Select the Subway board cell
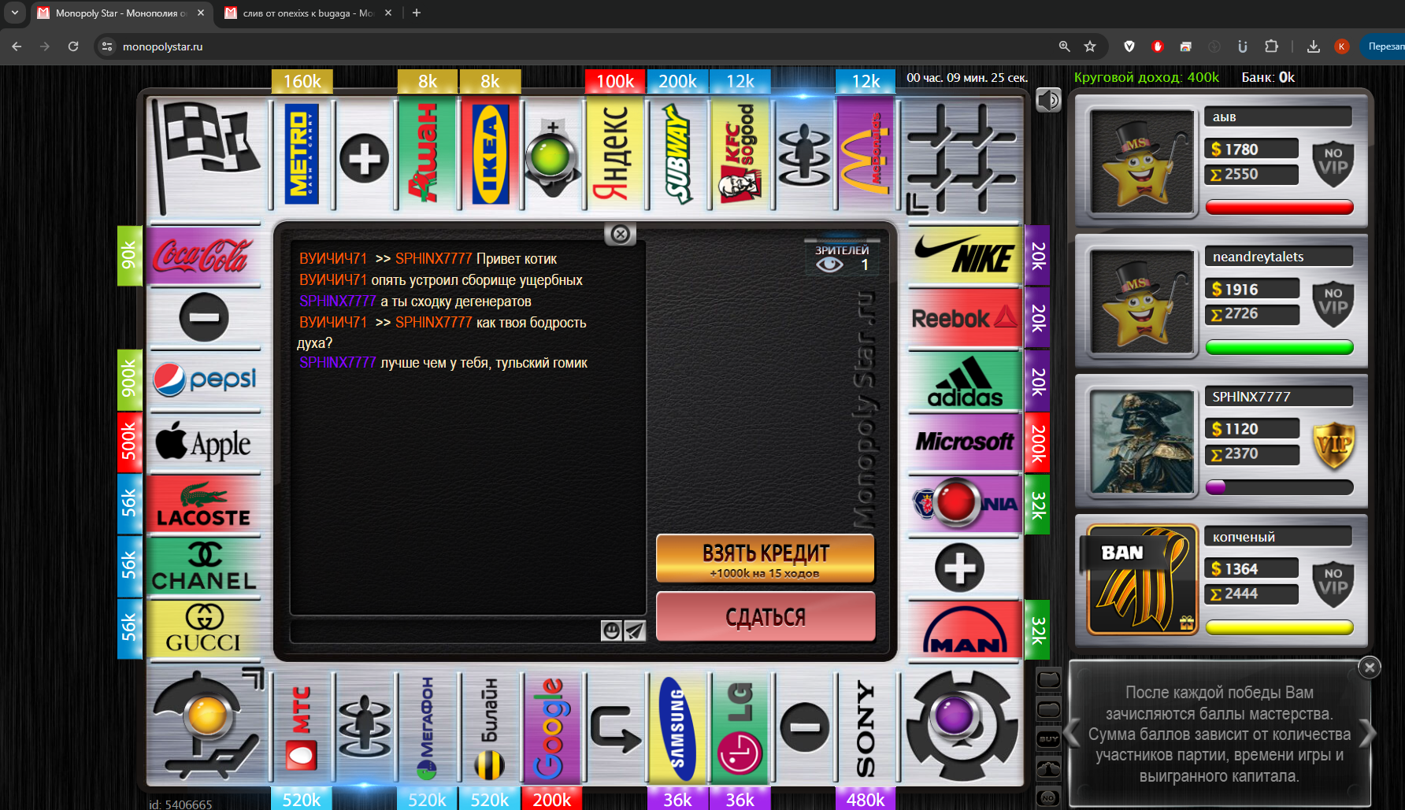Screen dimensions: 1405x810 pyautogui.click(x=677, y=153)
